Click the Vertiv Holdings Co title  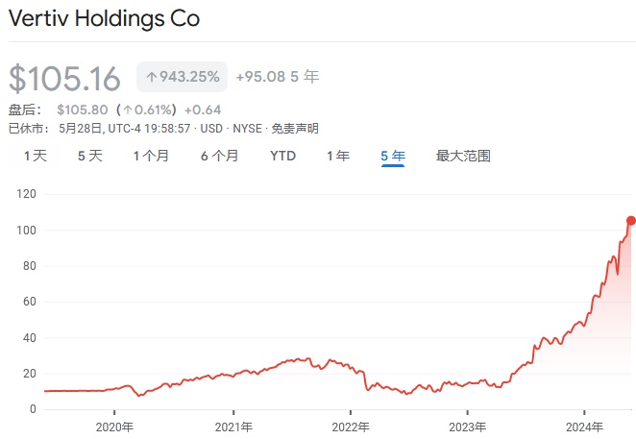[x=104, y=18]
